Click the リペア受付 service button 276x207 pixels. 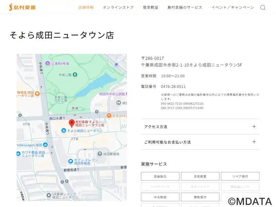click(240, 176)
